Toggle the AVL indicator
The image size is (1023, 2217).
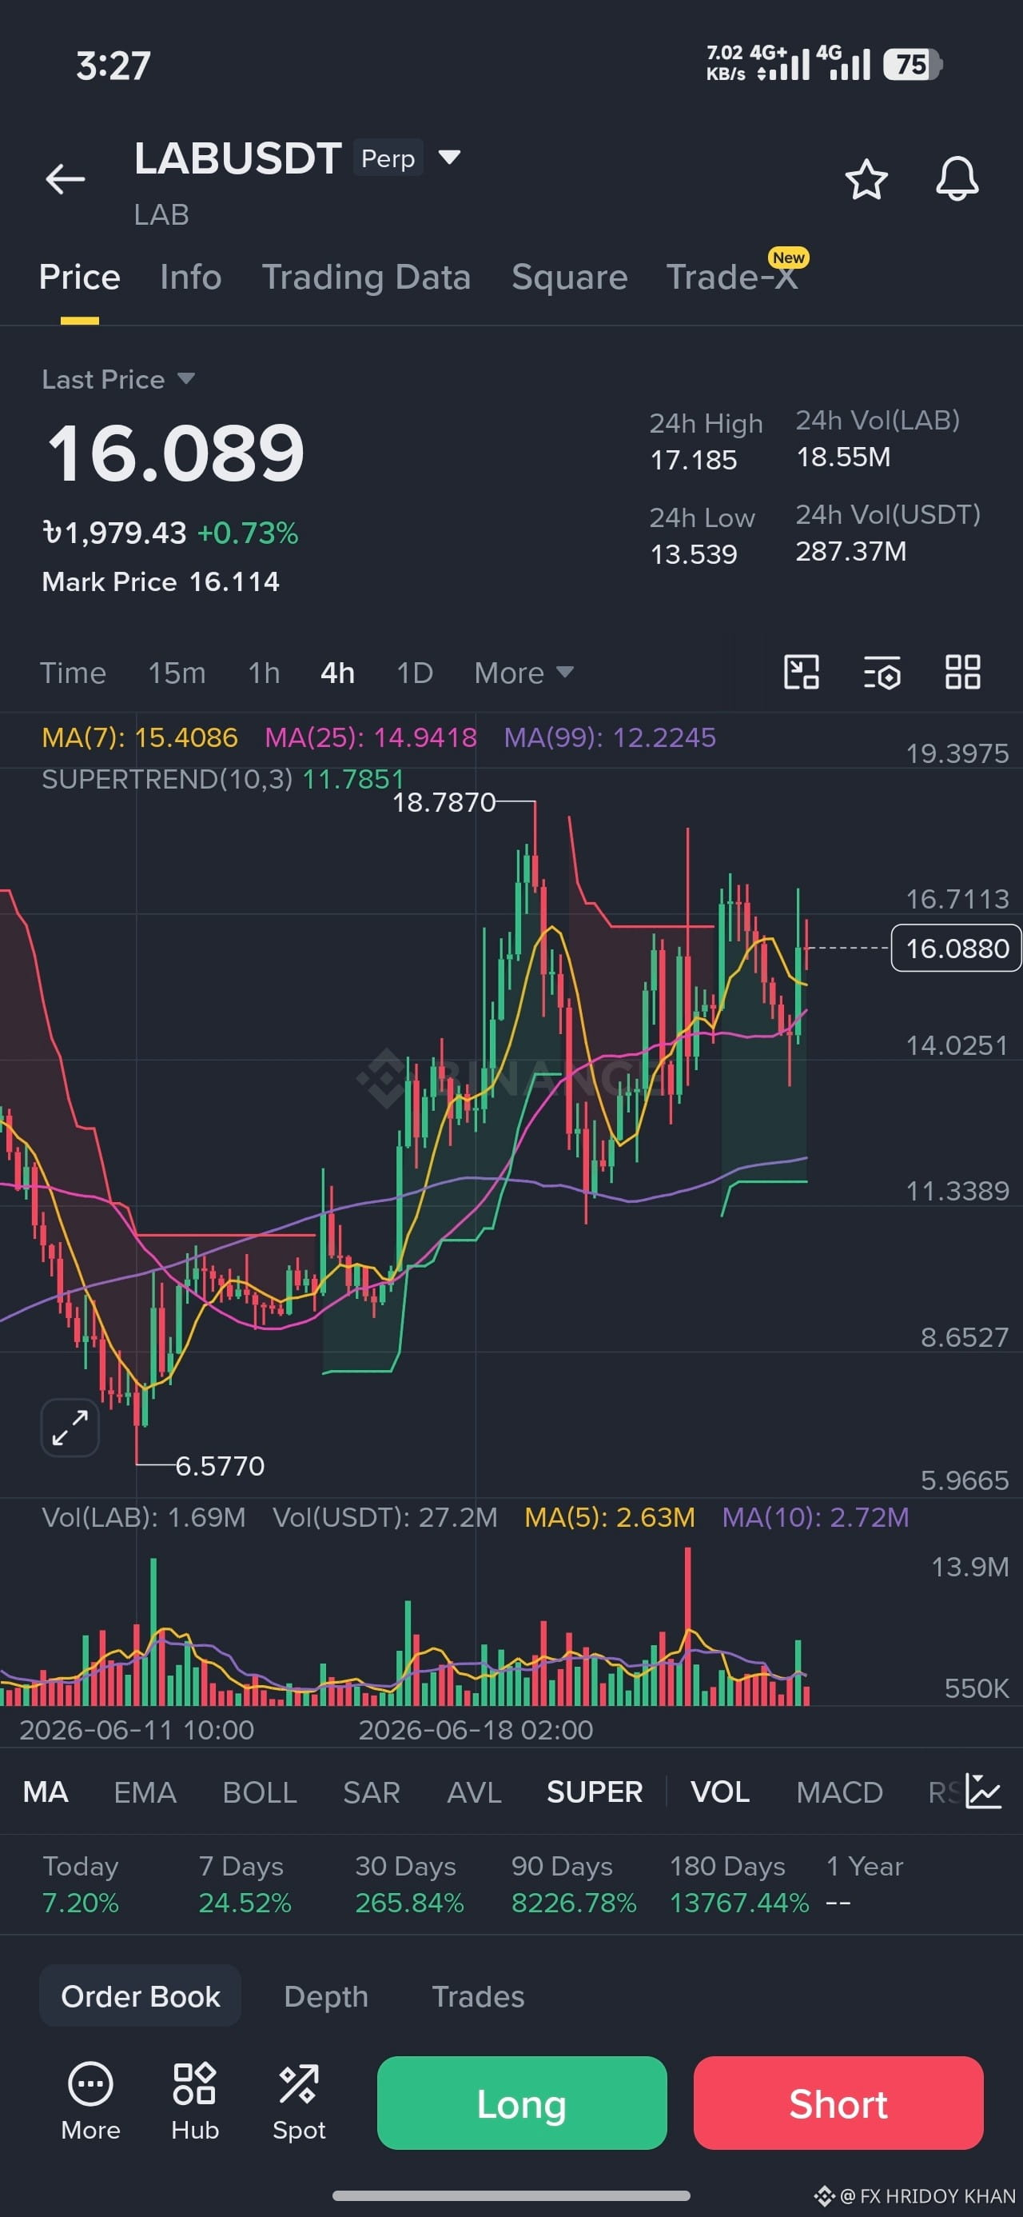[474, 1792]
